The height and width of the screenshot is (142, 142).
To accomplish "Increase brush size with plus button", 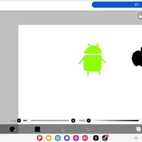I will tap(73, 121).
